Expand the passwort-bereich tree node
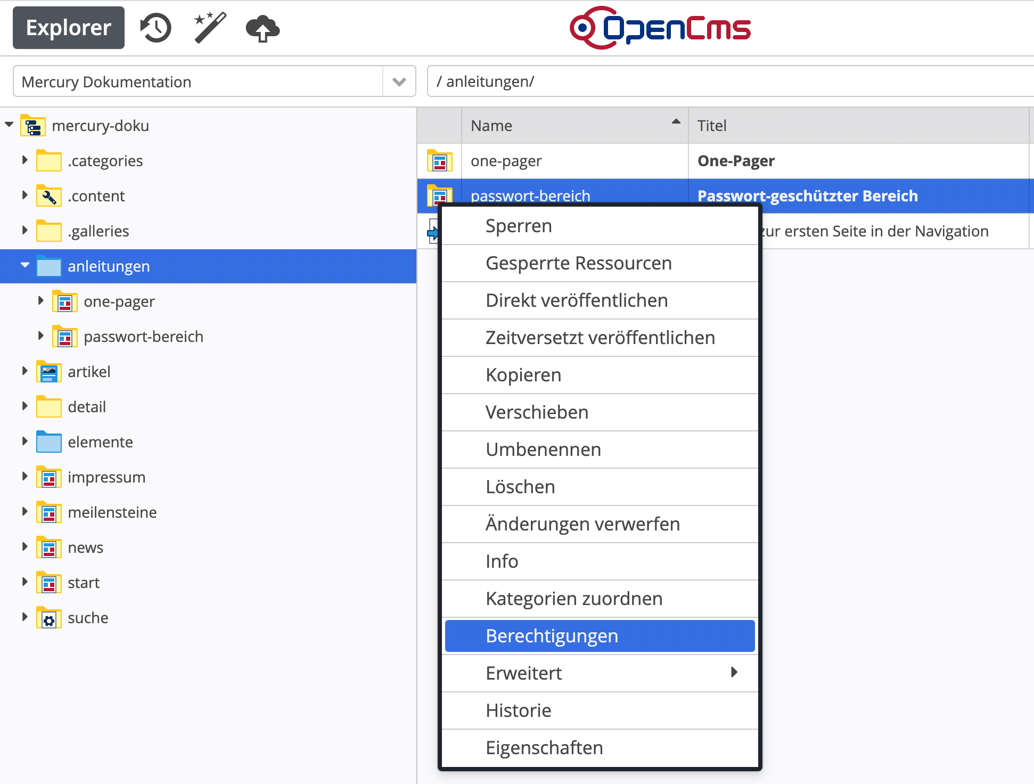The width and height of the screenshot is (1034, 784). [x=41, y=336]
